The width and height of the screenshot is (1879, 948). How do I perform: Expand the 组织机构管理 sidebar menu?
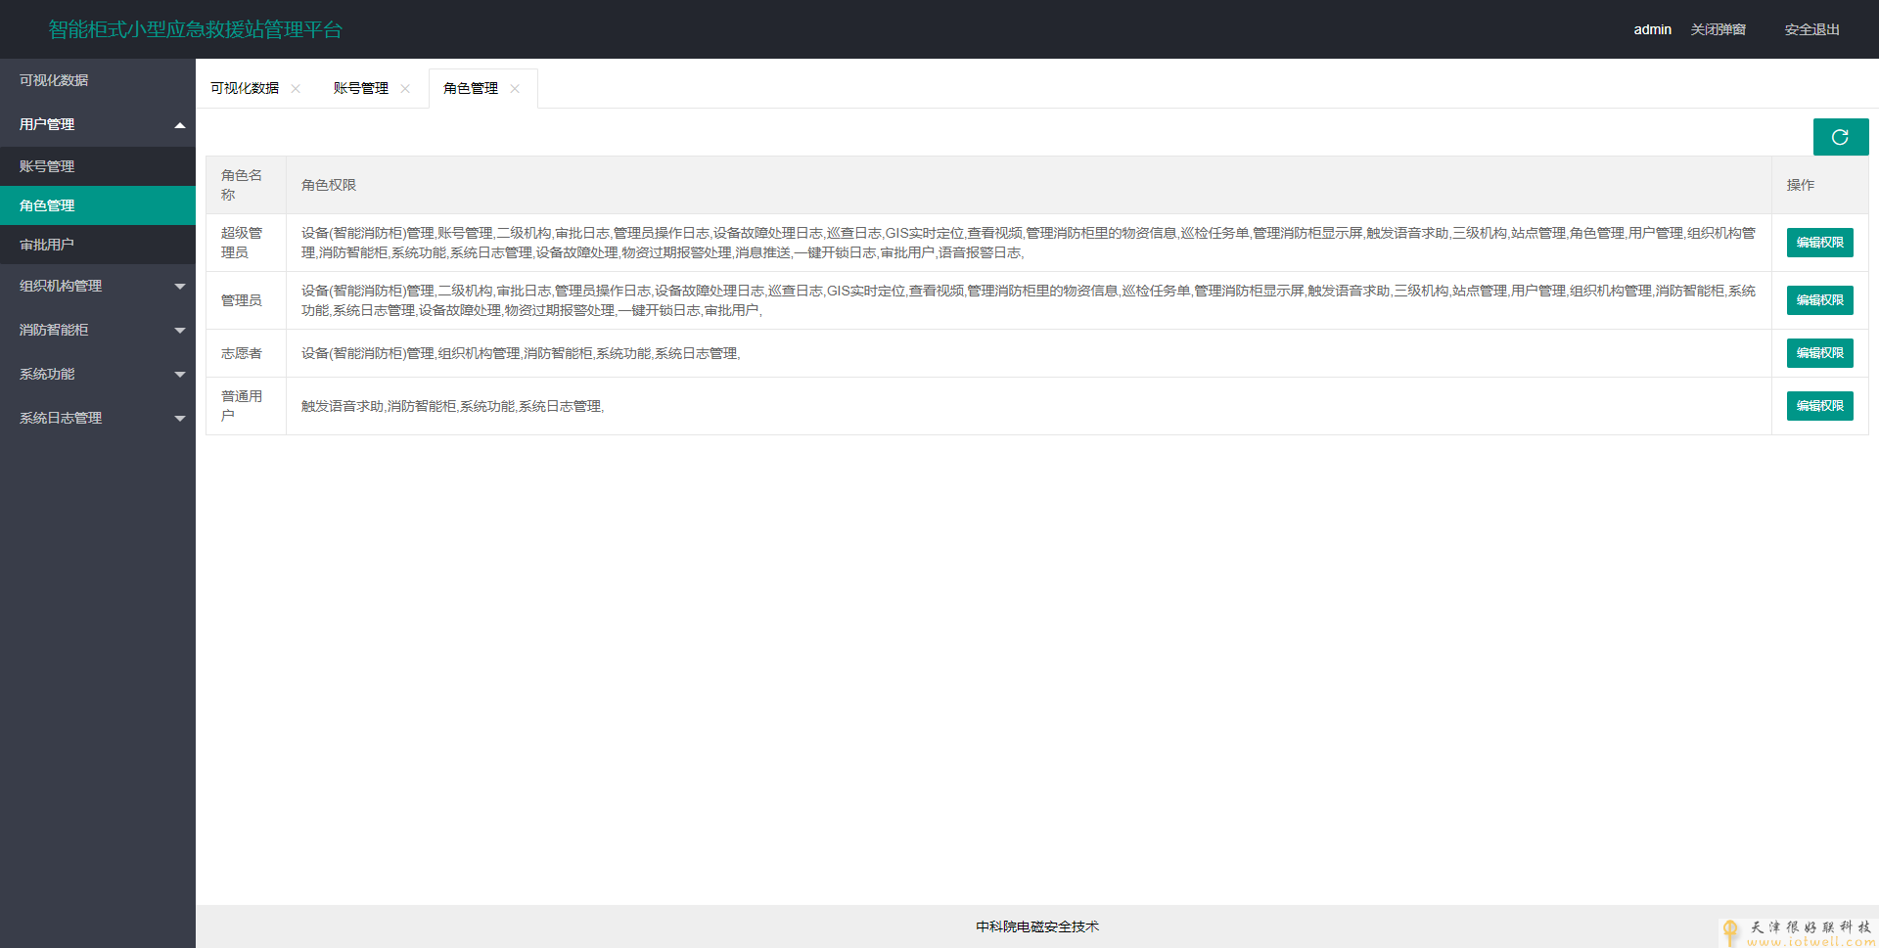pos(98,286)
